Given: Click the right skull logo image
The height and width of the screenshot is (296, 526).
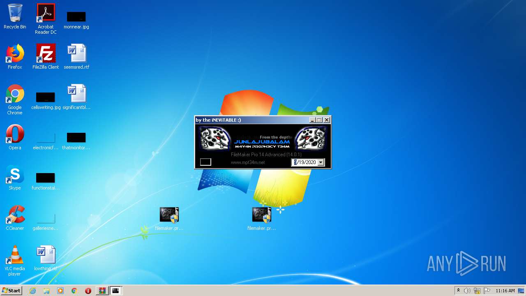Looking at the screenshot, I should [311, 138].
